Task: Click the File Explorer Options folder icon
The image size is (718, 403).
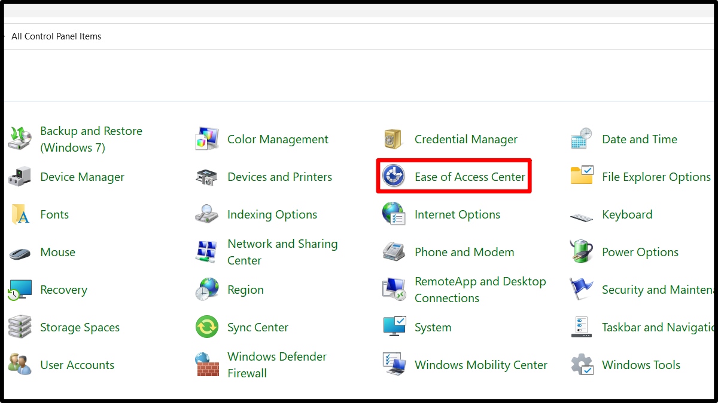Action: [582, 176]
